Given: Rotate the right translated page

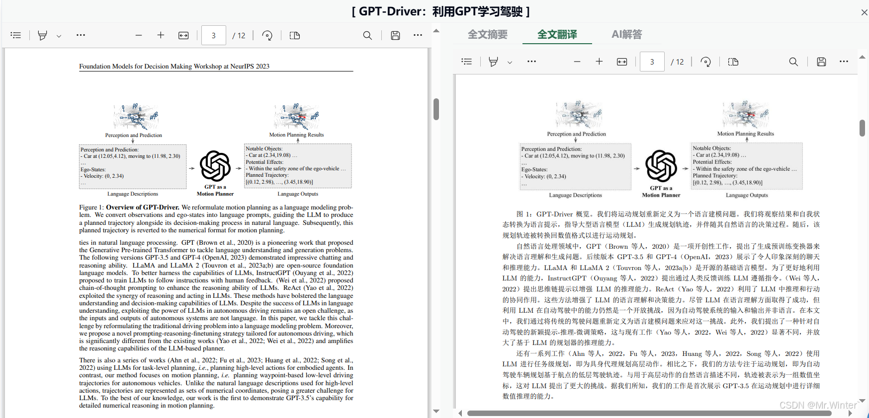Looking at the screenshot, I should tap(706, 62).
